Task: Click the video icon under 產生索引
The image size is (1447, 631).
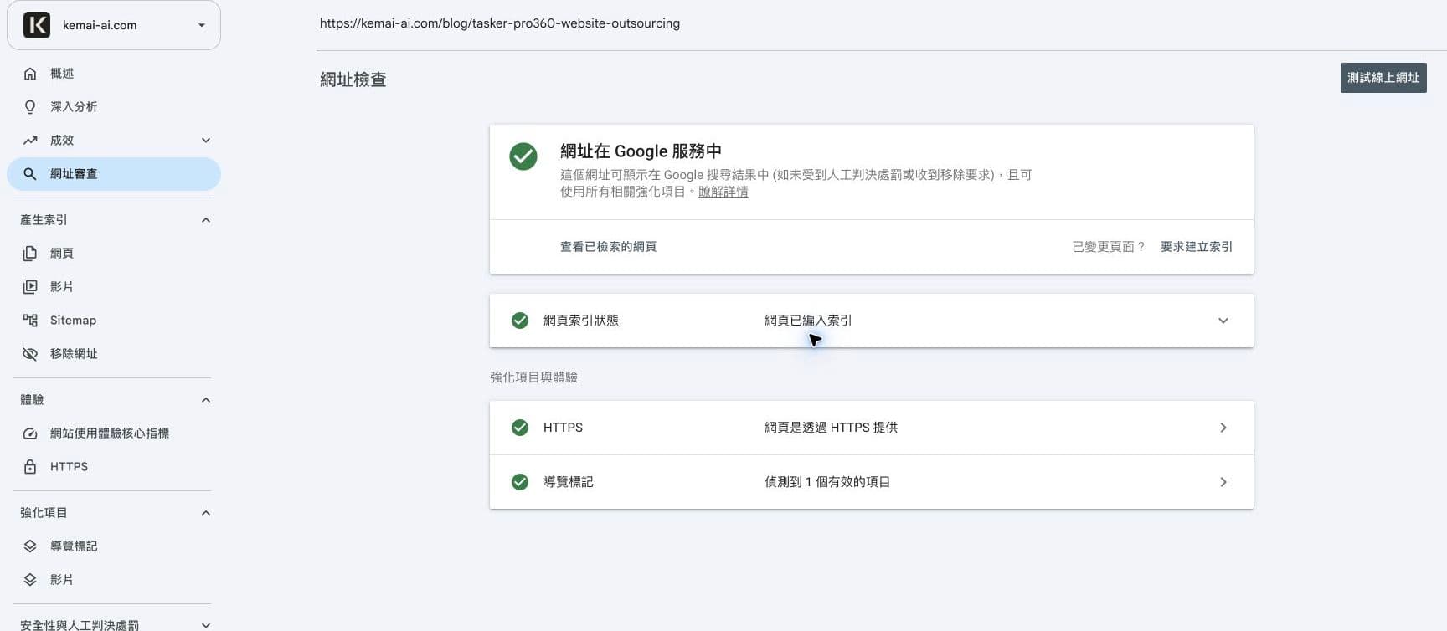Action: pyautogui.click(x=30, y=287)
